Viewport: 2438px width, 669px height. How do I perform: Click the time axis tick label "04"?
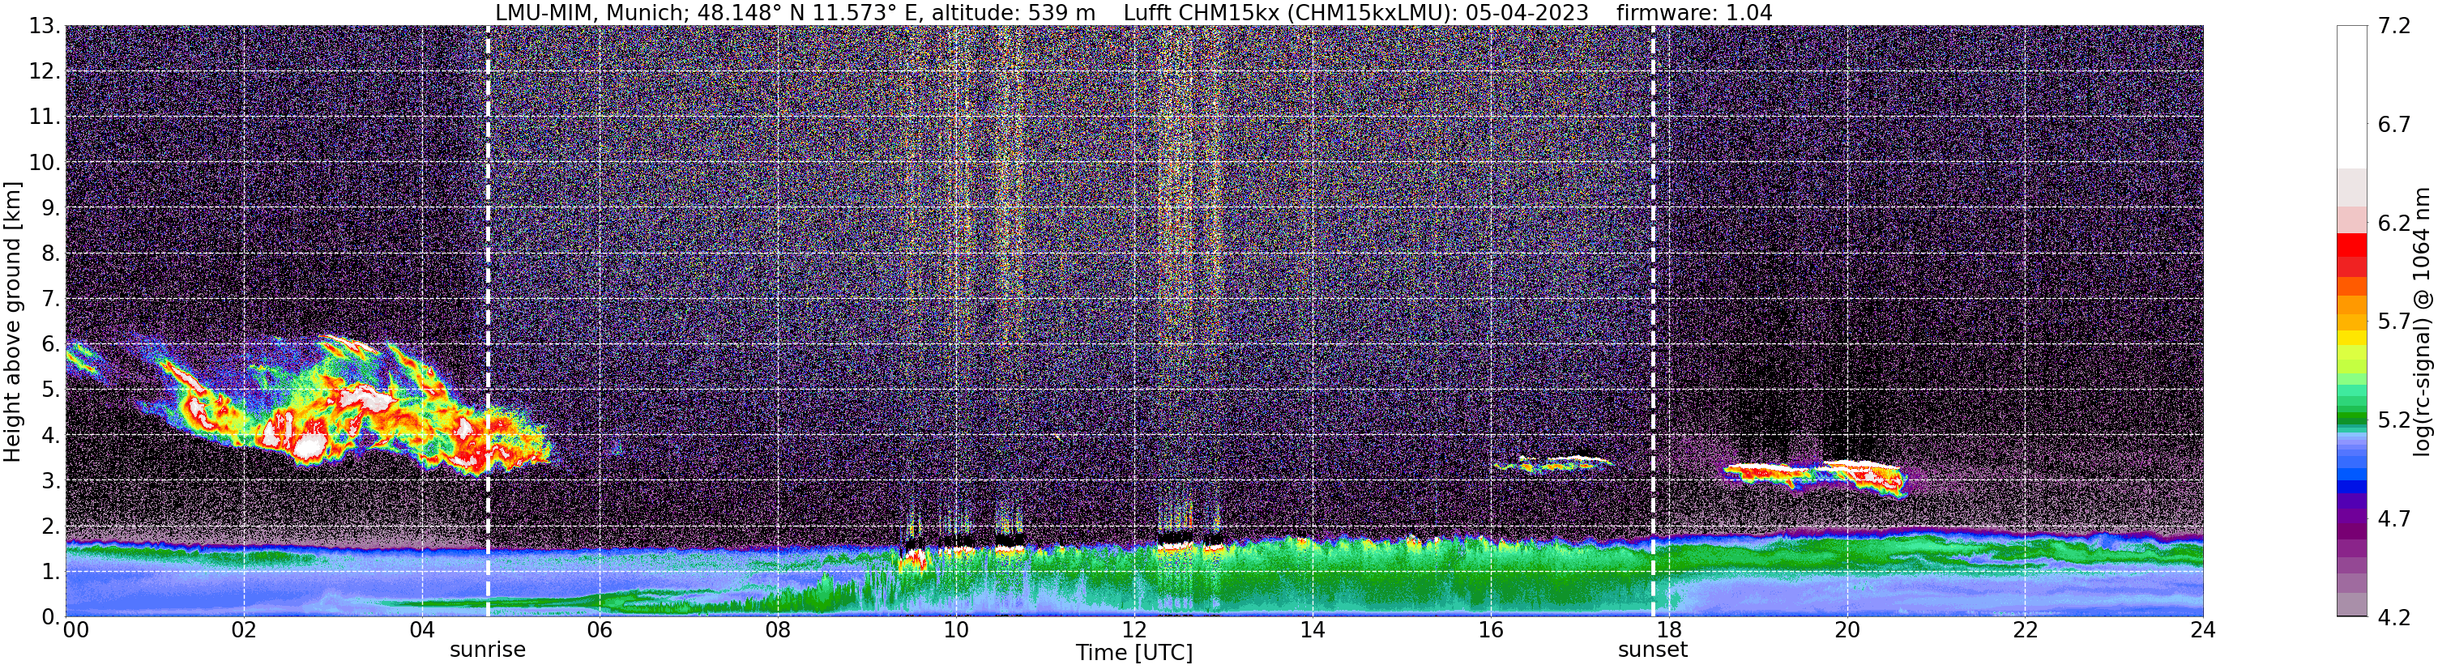(x=422, y=630)
